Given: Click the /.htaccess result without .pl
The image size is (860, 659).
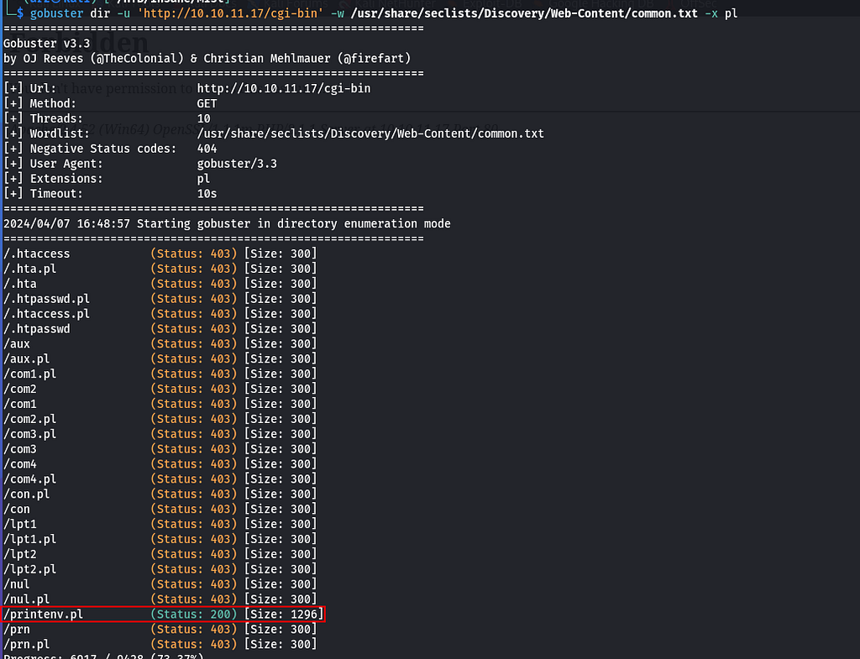Looking at the screenshot, I should [160, 254].
